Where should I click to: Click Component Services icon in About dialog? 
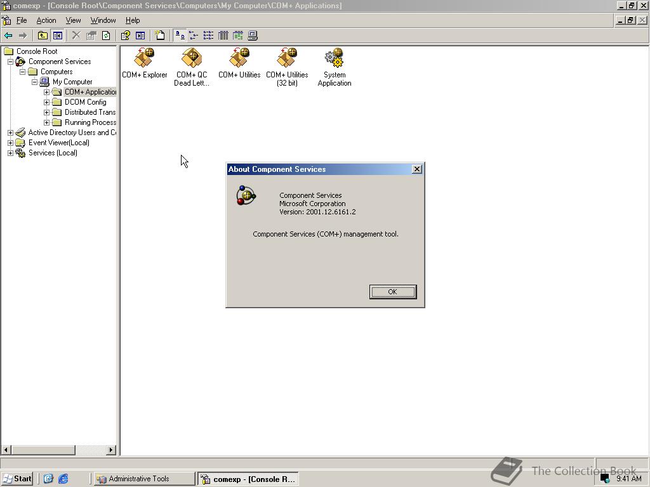(246, 195)
